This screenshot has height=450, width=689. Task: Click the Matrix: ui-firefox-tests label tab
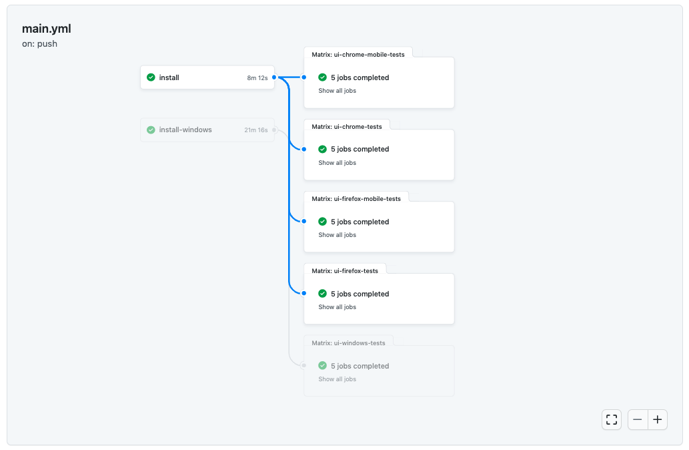(x=345, y=270)
